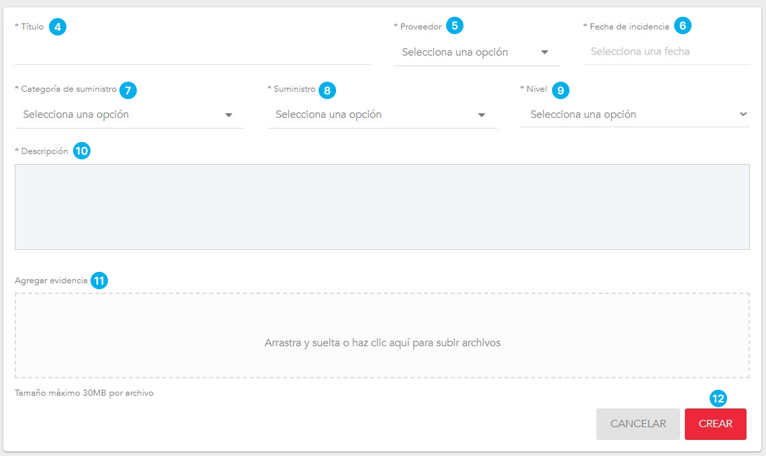Click the Nivel chevron arrow
This screenshot has width=766, height=456.
[743, 115]
